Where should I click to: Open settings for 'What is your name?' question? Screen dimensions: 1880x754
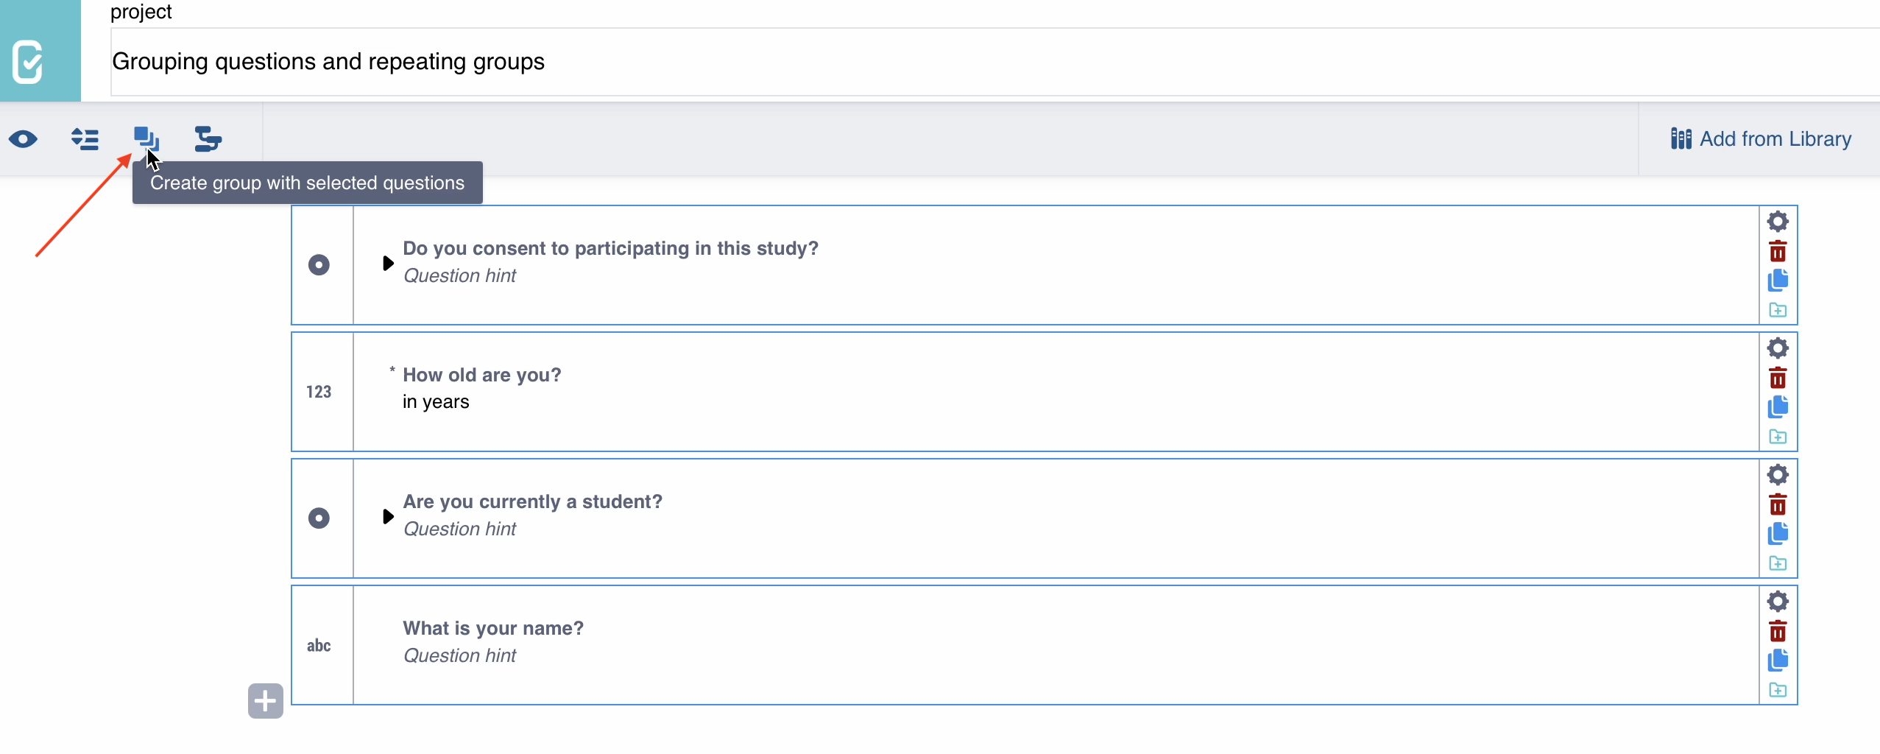click(1778, 602)
